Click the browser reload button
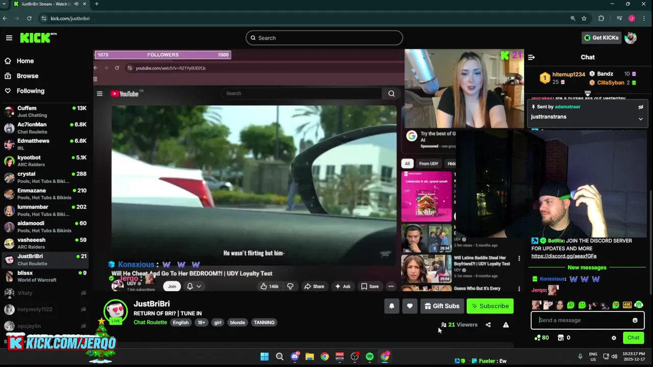Viewport: 653px width, 367px height. (x=29, y=18)
